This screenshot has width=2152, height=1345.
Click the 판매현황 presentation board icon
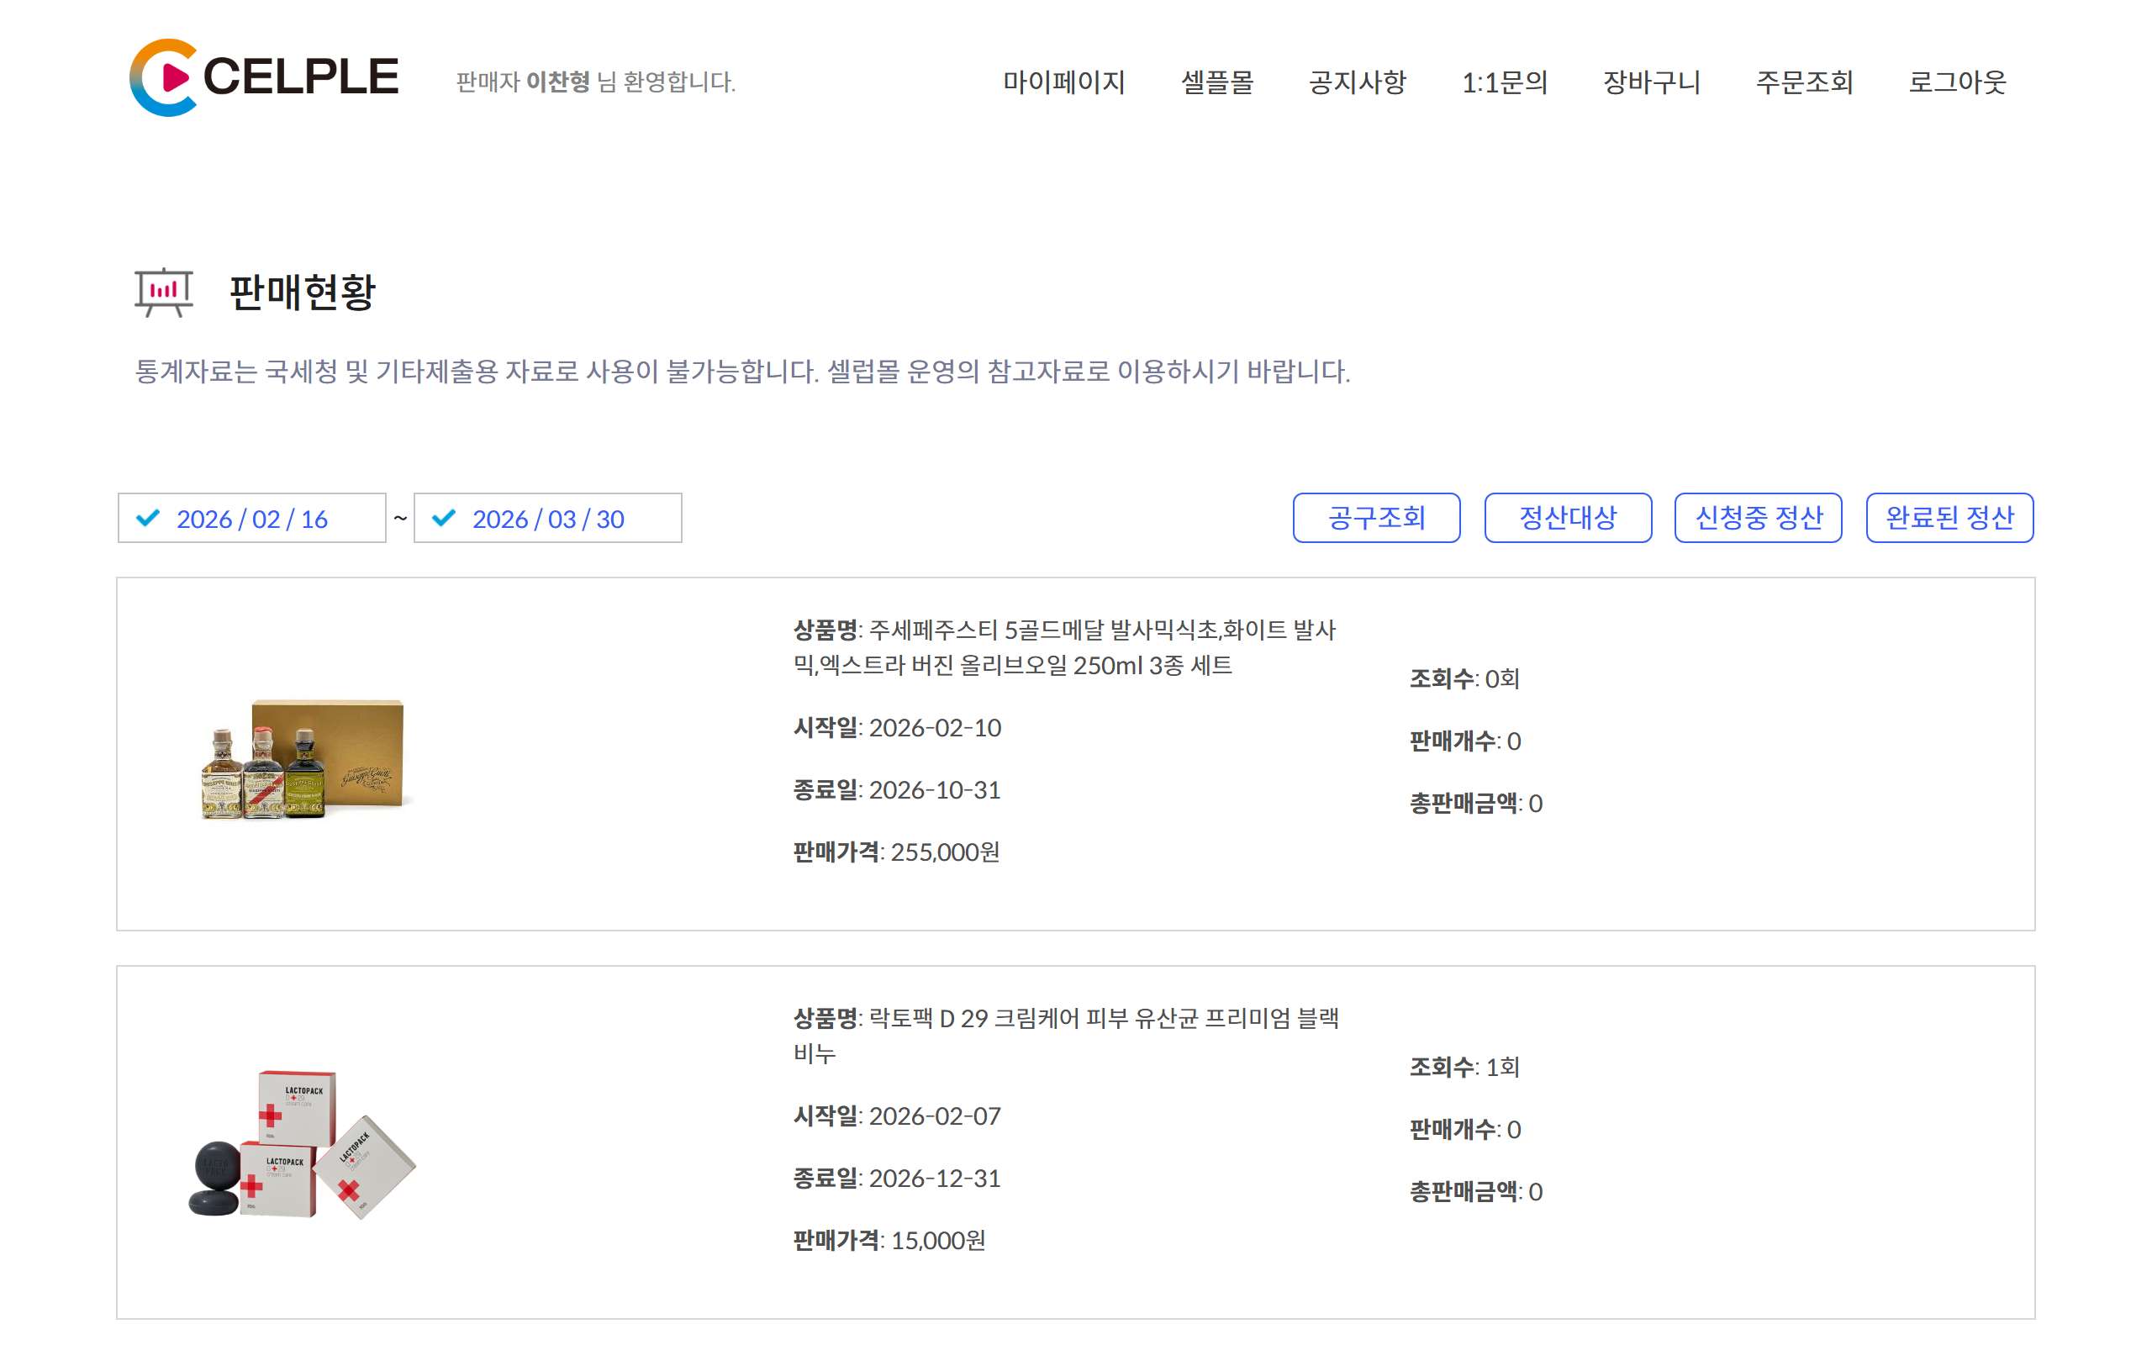click(x=165, y=291)
